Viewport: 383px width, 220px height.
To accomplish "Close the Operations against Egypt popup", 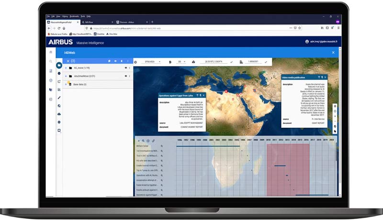I will [x=204, y=95].
